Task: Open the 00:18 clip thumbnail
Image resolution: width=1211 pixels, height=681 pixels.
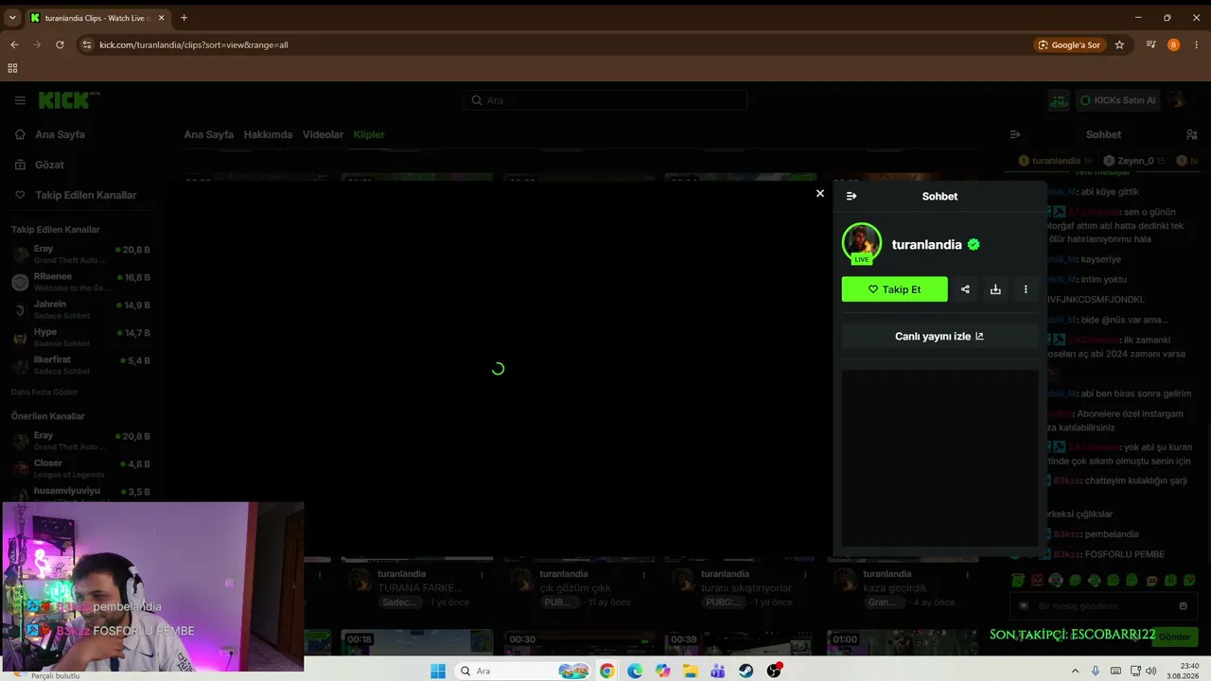Action: click(417, 643)
